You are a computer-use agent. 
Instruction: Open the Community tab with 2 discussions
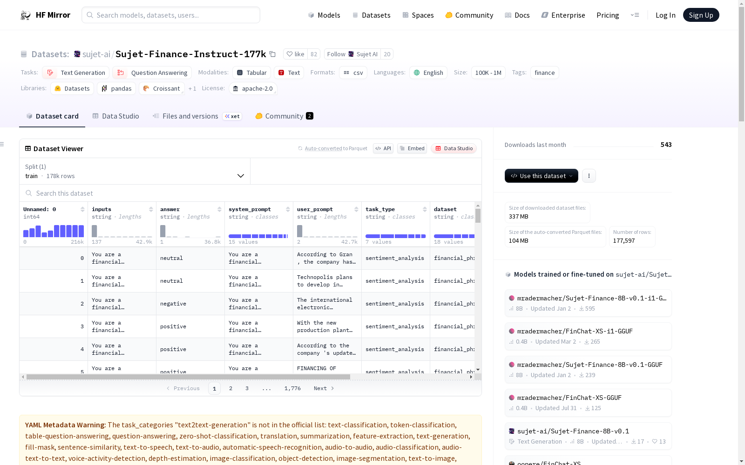284,116
